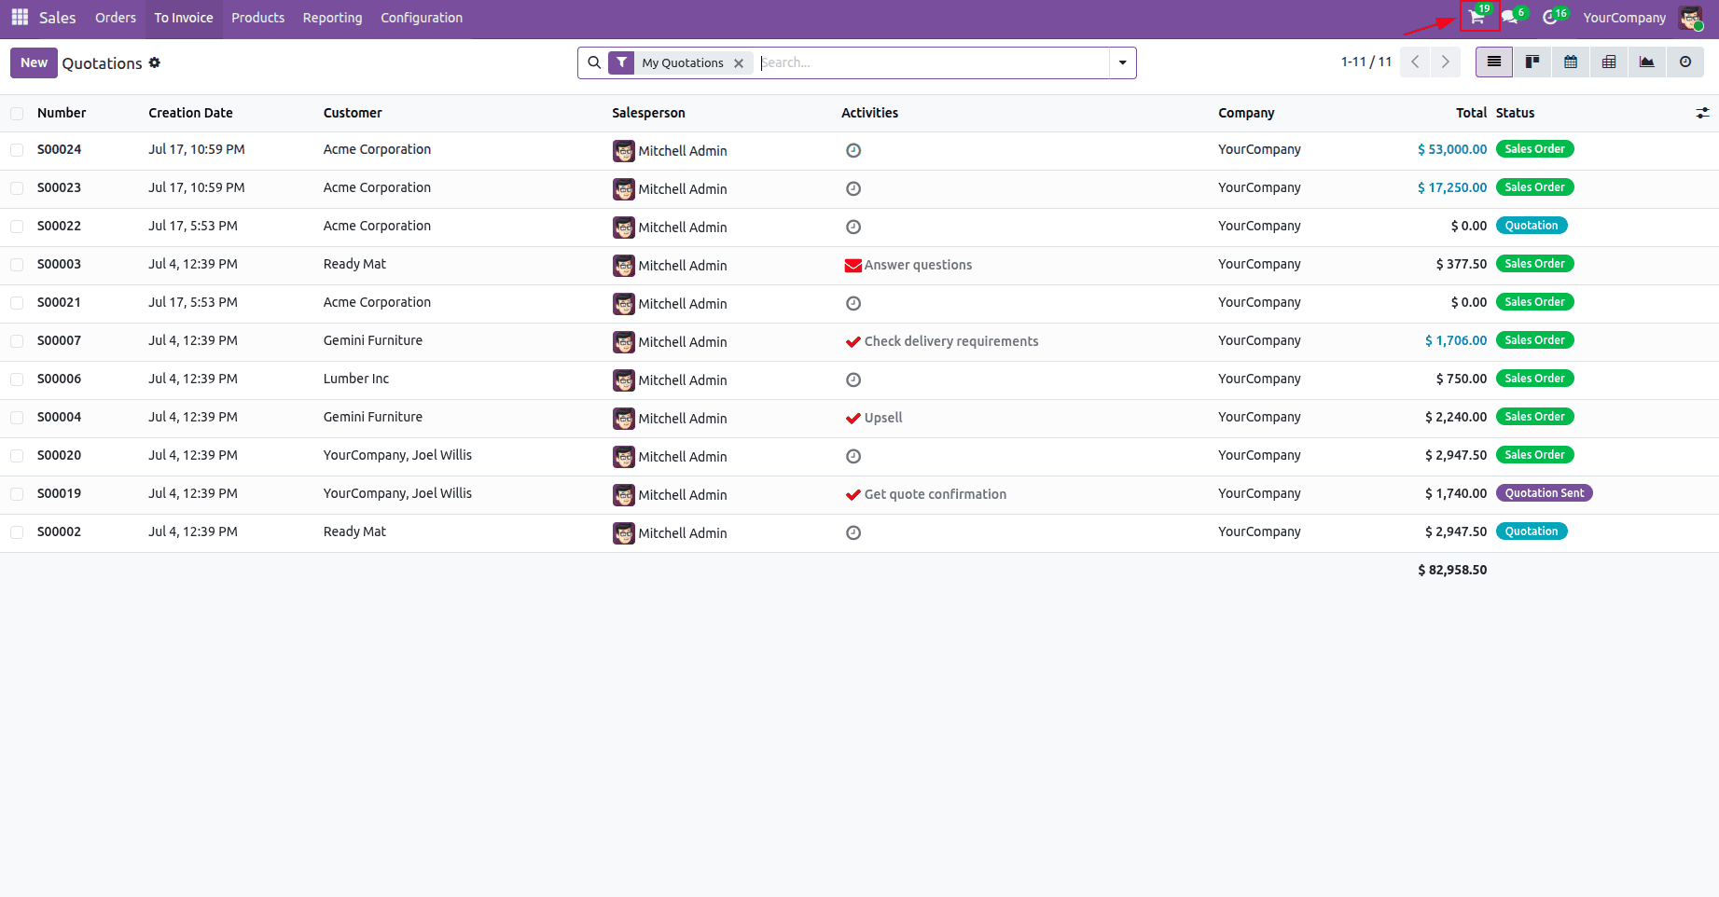
Task: Toggle the select-all records checkbox
Action: [17, 114]
